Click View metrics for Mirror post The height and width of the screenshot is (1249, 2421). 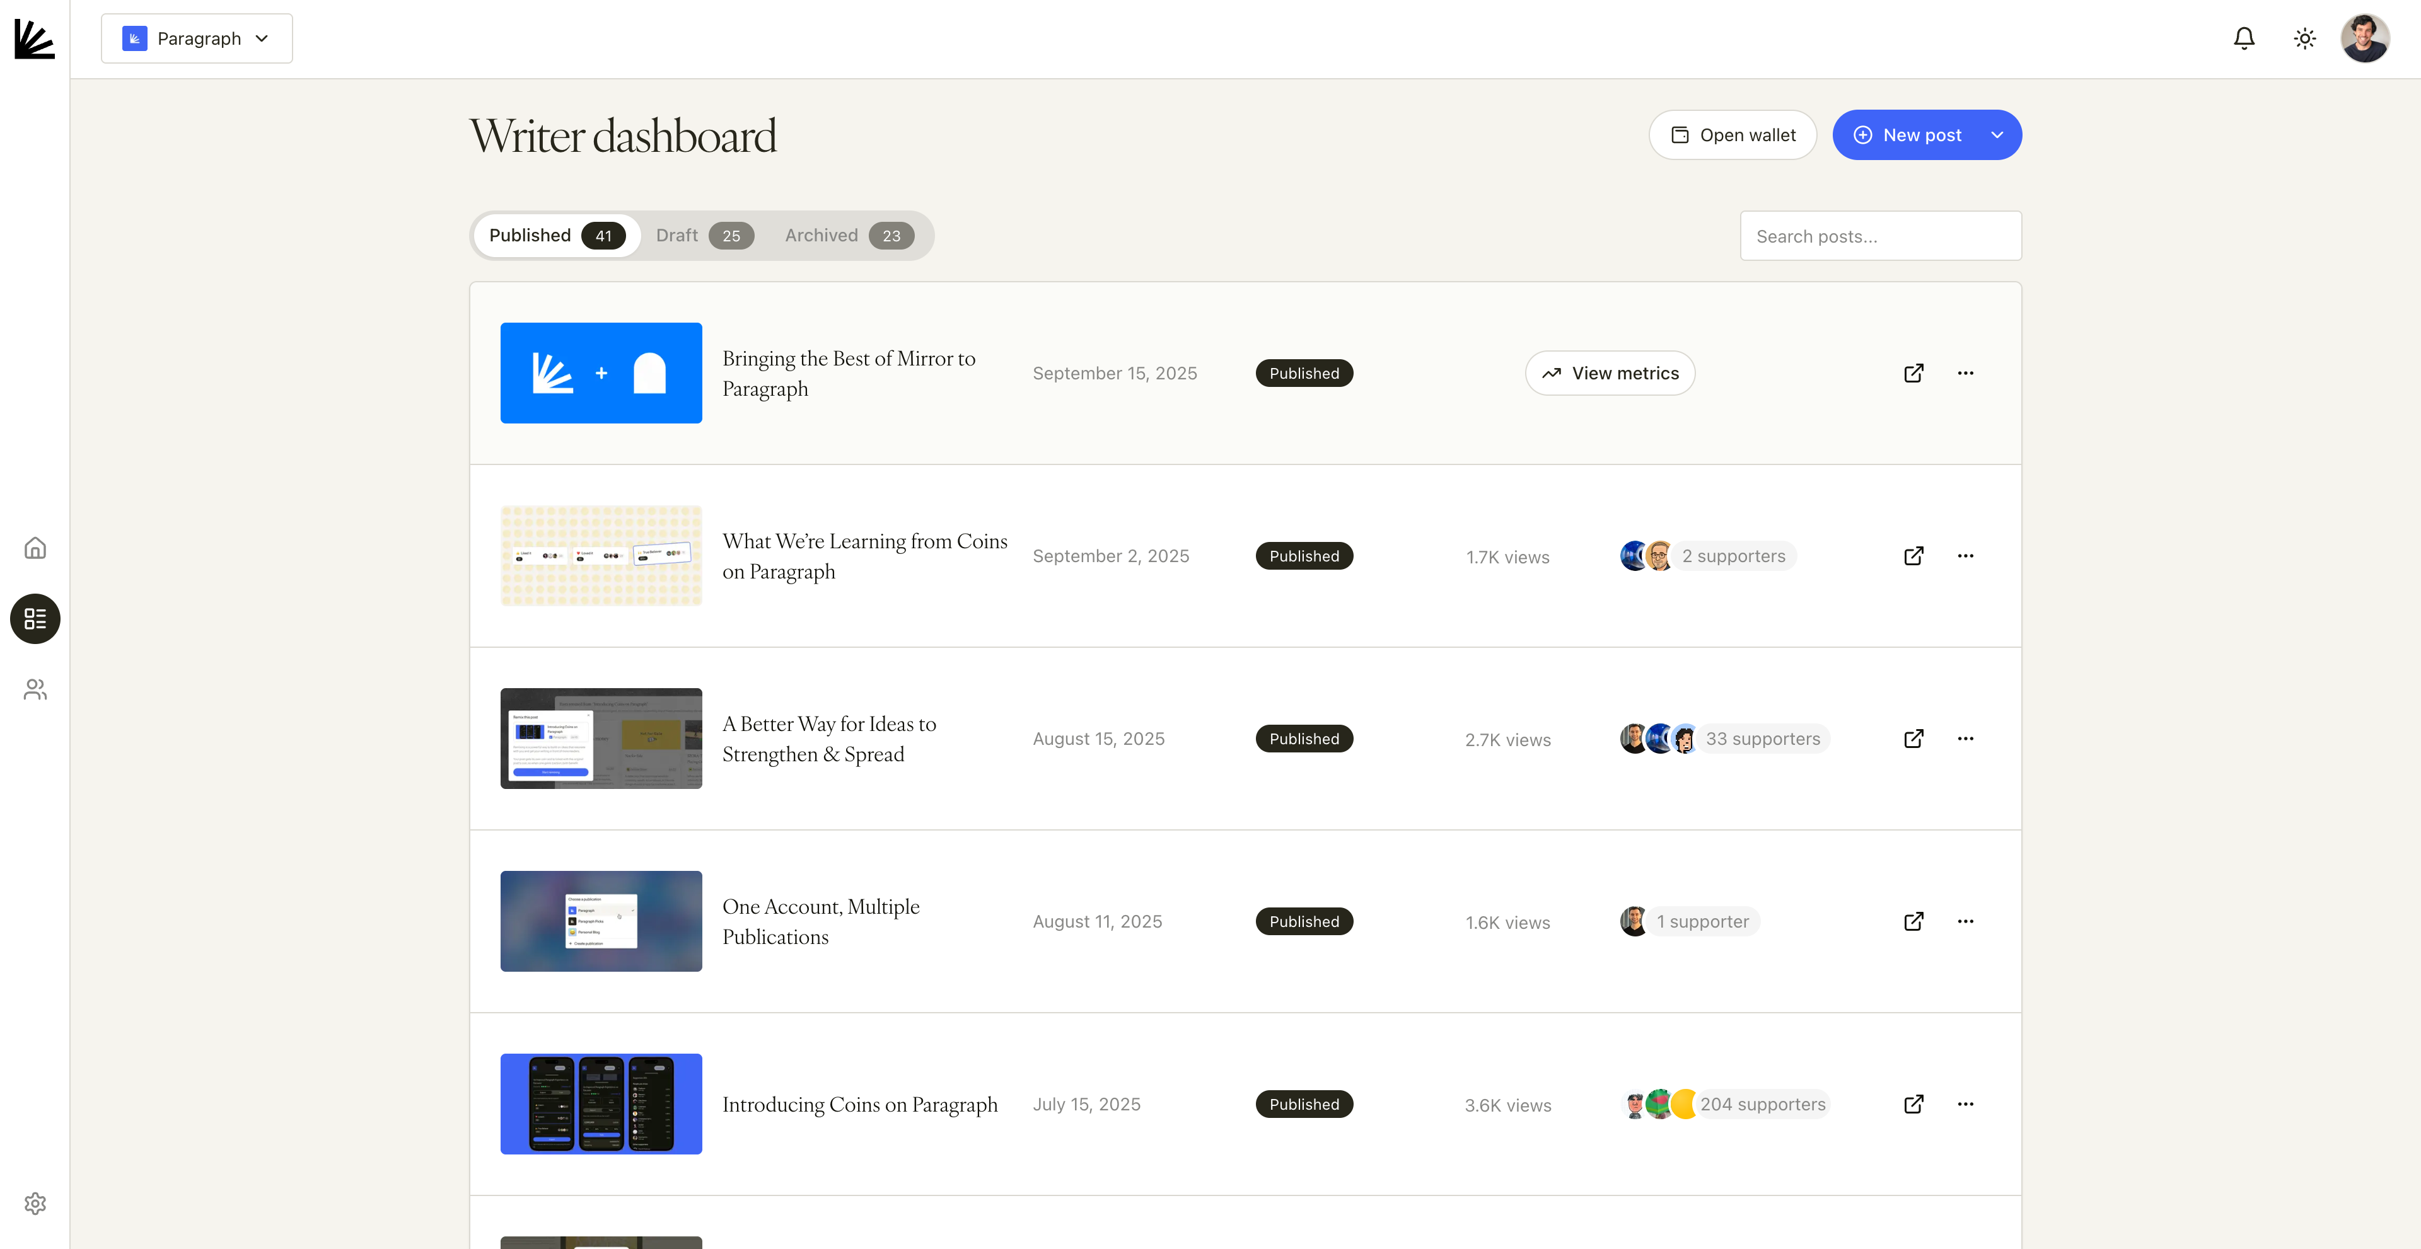pyautogui.click(x=1609, y=373)
